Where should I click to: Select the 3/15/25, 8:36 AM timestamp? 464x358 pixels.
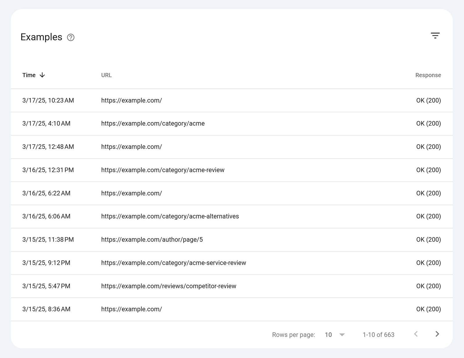(x=46, y=309)
